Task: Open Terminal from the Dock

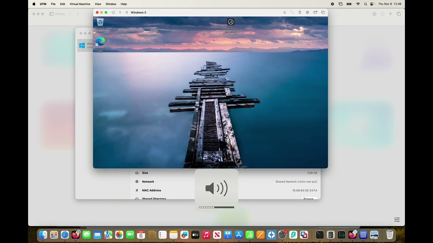Action: pyautogui.click(x=320, y=235)
